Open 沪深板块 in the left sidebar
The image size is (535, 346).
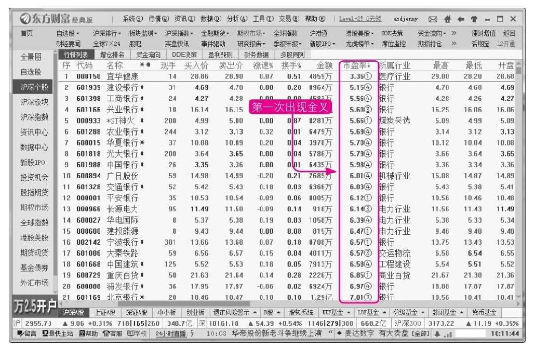coord(34,102)
